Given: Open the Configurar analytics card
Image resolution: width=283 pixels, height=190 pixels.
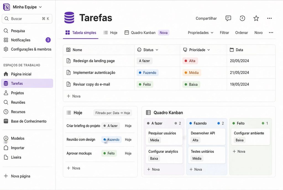Looking at the screenshot, I should (164, 155).
